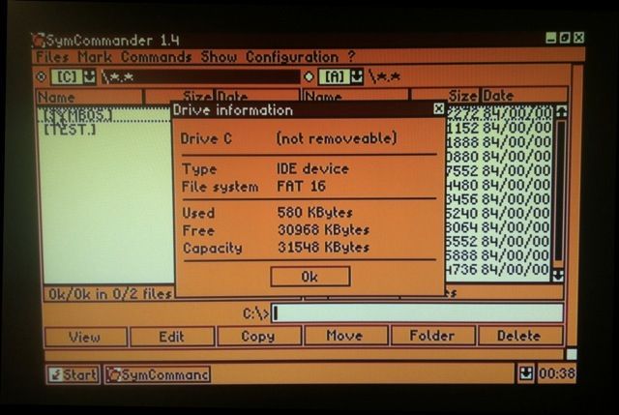619x415 pixels.
Task: Click the window resize grip corner
Action: pos(572,353)
